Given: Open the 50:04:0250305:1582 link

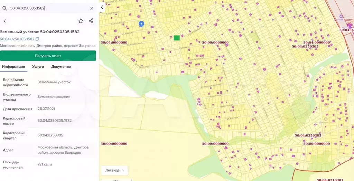Looking at the screenshot, I should tap(17, 39).
